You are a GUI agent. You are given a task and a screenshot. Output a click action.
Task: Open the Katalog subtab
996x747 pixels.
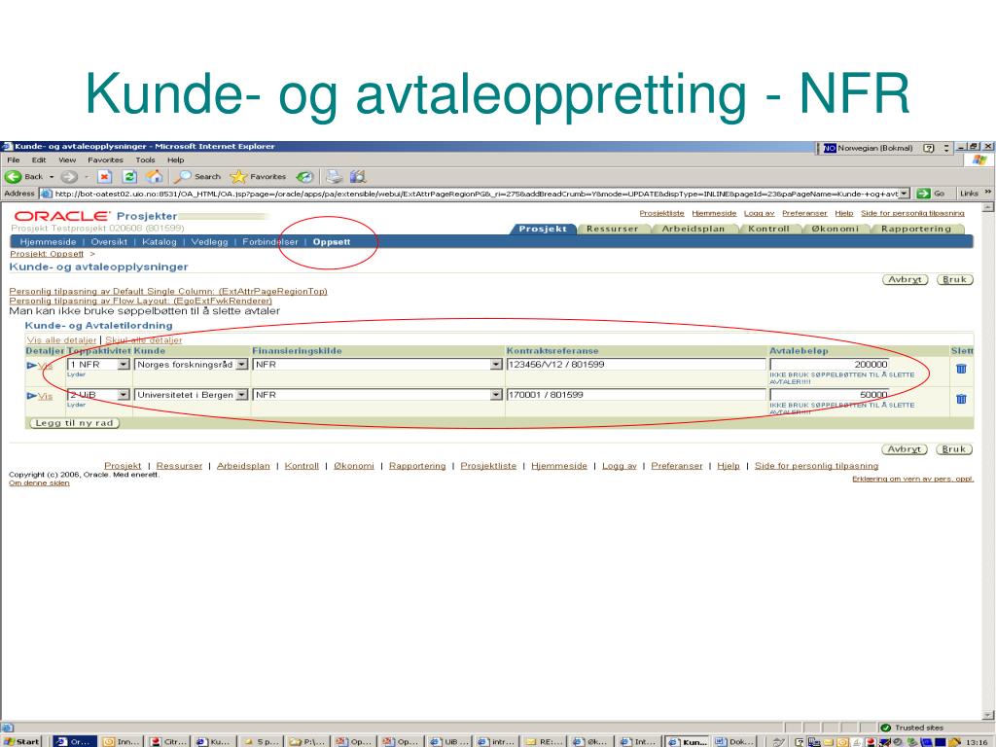click(159, 242)
